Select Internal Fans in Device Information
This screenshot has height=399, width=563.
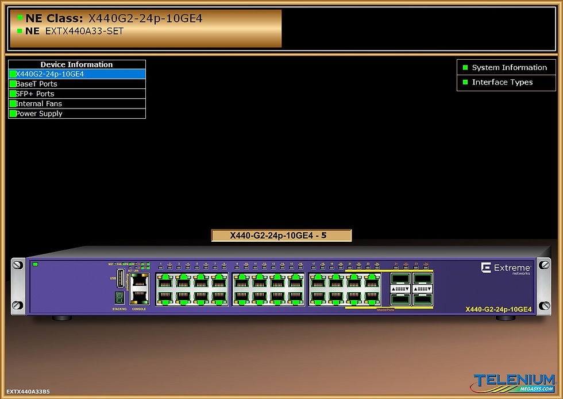coord(77,104)
